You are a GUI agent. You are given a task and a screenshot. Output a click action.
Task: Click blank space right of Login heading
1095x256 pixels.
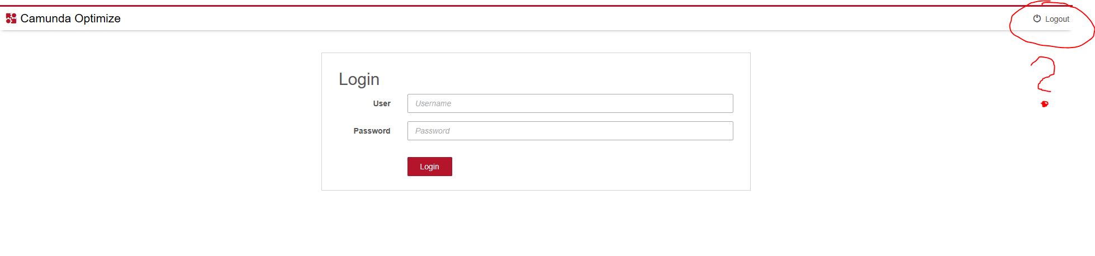tap(559, 79)
